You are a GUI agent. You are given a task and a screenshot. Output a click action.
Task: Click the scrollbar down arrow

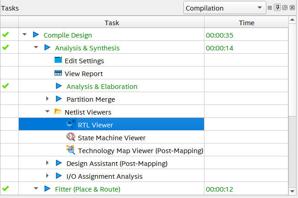pyautogui.click(x=292, y=191)
